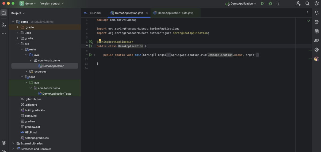Open the Gradle elephant tool window
Screen dimensions: 321x152
tap(317, 41)
